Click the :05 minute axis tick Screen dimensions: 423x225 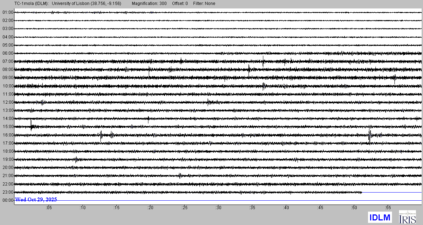click(49, 208)
